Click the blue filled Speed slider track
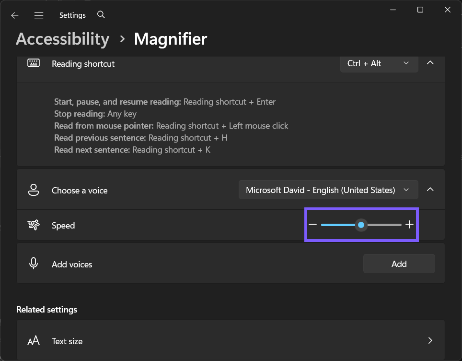The width and height of the screenshot is (462, 361). (x=338, y=225)
